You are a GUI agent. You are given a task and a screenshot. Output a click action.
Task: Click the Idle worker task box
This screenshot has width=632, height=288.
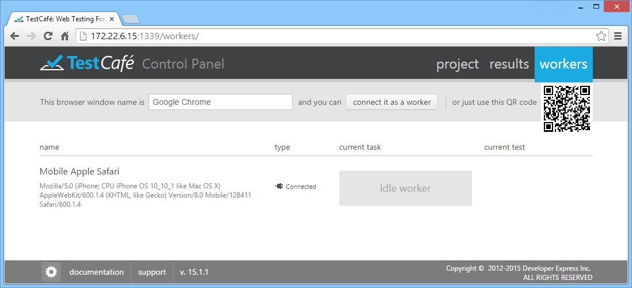[x=406, y=188]
